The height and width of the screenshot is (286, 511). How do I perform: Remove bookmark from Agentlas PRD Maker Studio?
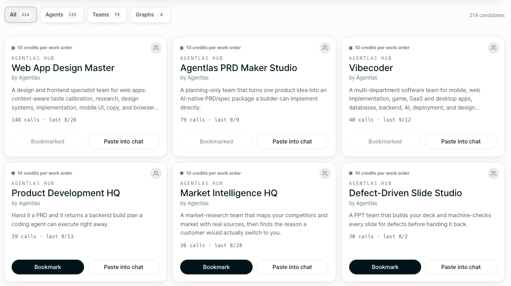point(216,142)
